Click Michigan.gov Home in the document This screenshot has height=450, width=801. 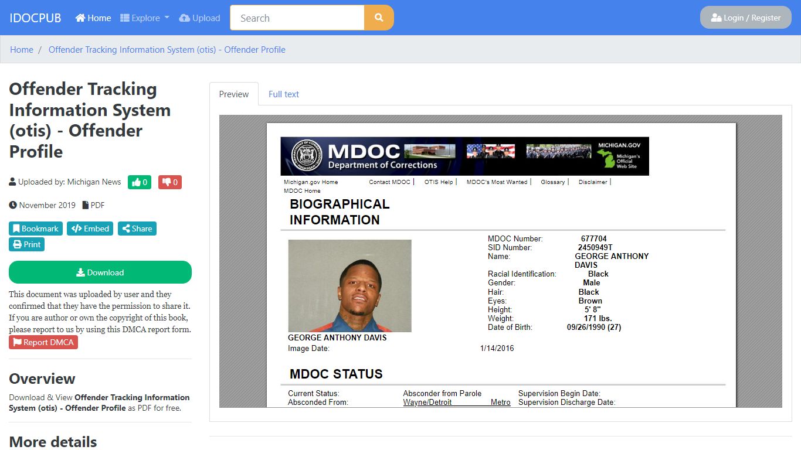(x=311, y=182)
